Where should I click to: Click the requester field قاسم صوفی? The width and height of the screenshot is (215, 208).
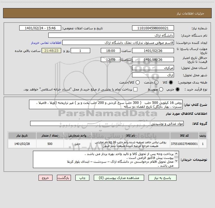click(118, 43)
